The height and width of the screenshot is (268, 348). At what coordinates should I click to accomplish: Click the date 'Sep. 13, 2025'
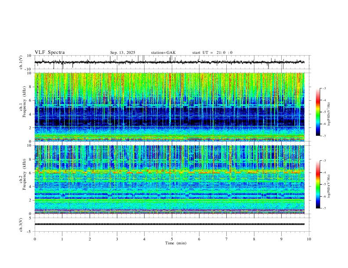123,53
